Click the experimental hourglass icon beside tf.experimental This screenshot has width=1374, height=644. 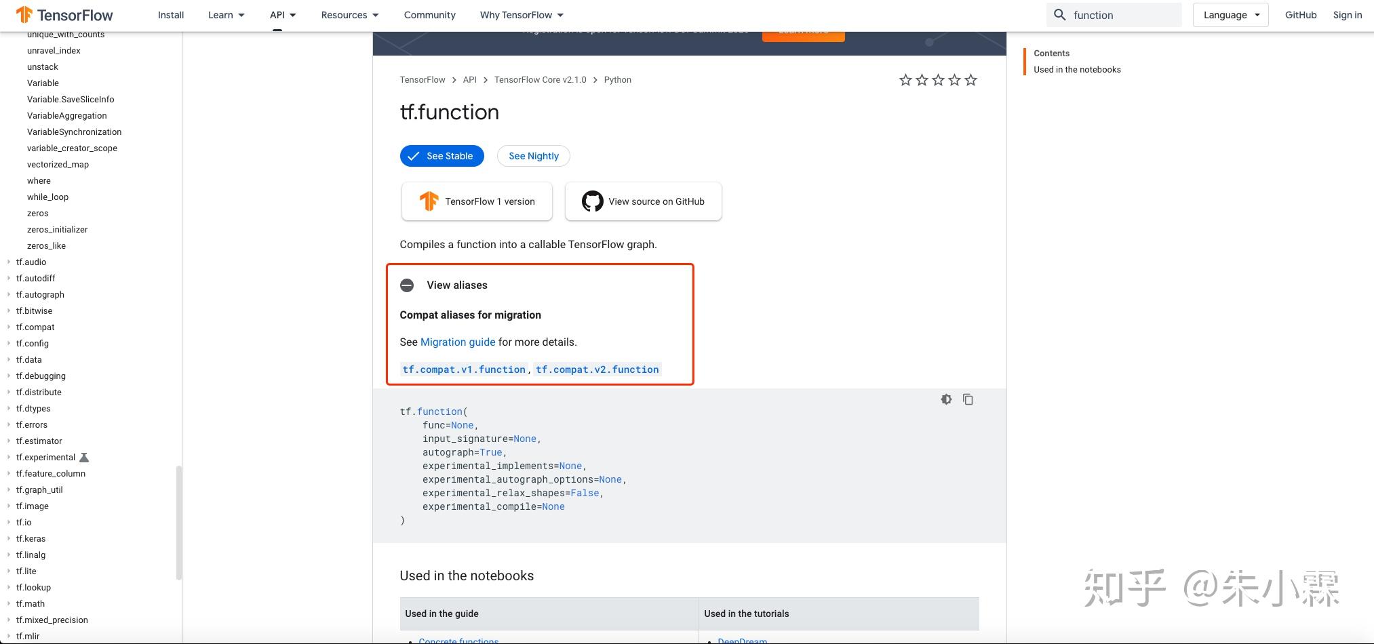pos(83,457)
